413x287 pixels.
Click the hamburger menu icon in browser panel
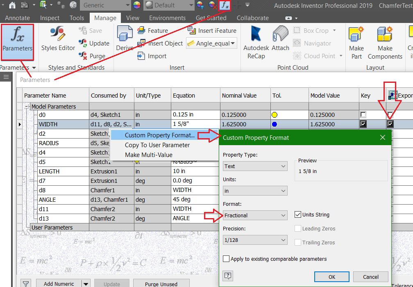point(6,77)
